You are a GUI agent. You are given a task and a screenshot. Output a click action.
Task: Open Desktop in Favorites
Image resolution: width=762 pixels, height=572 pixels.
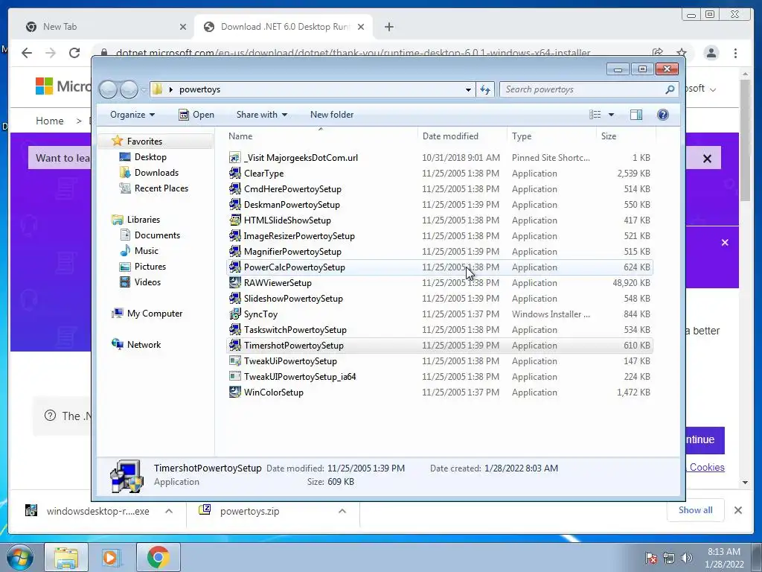point(150,157)
